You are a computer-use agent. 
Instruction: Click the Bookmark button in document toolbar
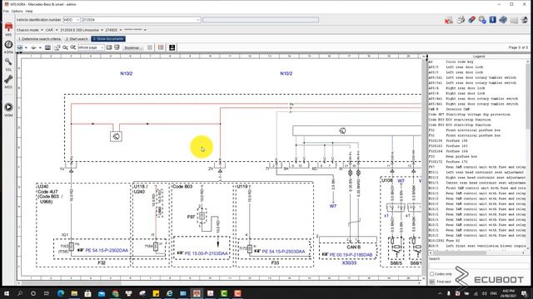[x=132, y=48]
